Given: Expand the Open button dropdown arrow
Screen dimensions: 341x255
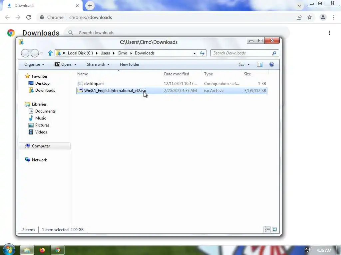Looking at the screenshot, I should click(x=75, y=64).
